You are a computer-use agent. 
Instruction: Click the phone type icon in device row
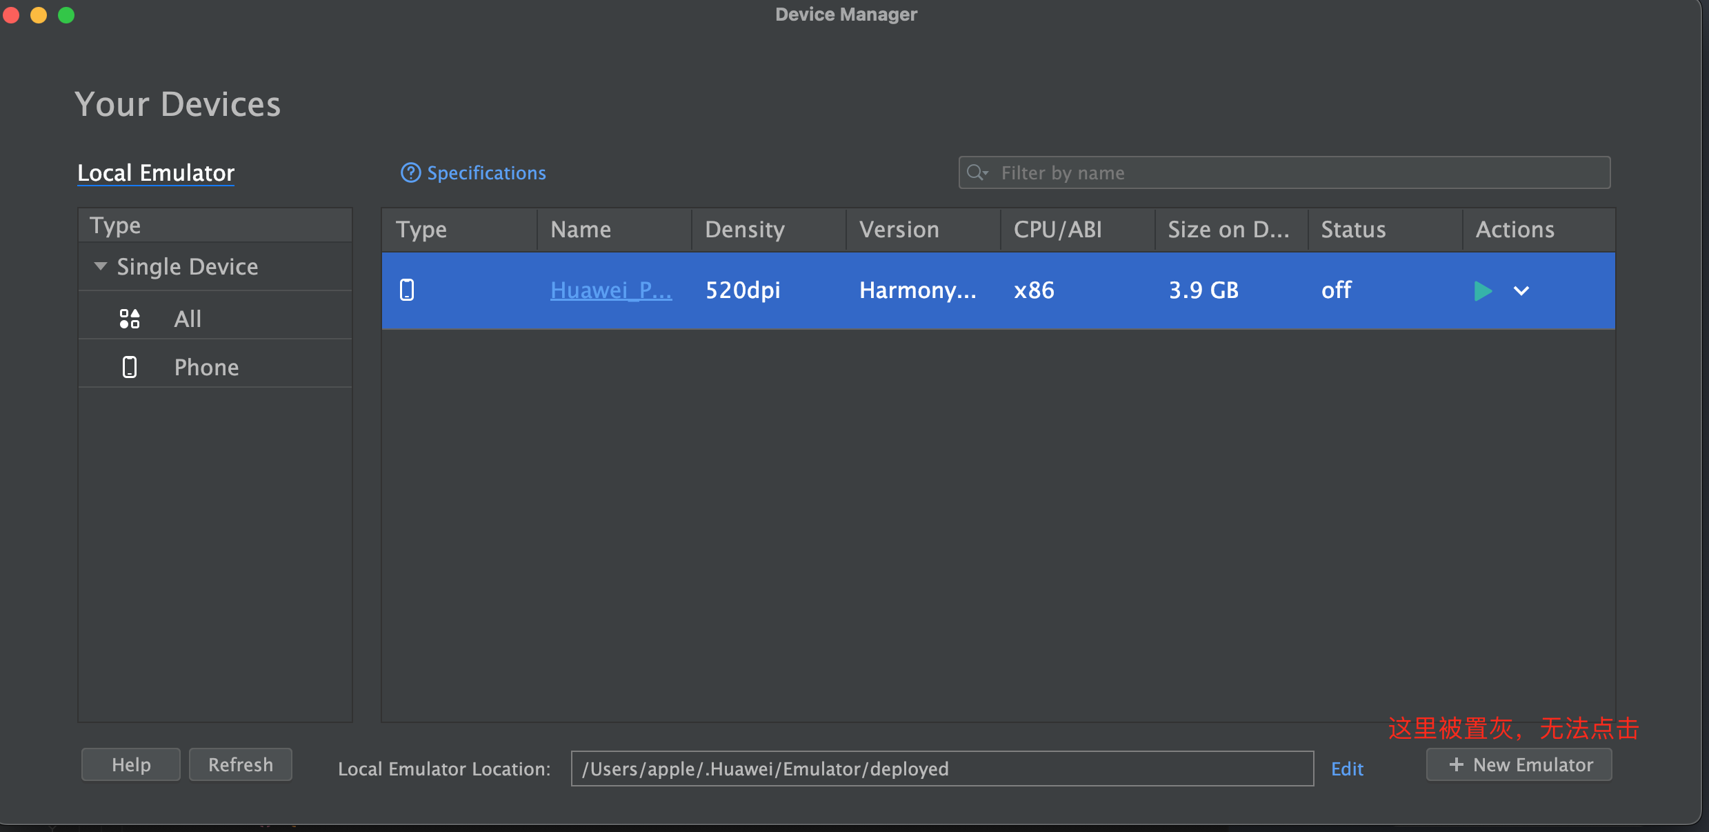pos(407,290)
